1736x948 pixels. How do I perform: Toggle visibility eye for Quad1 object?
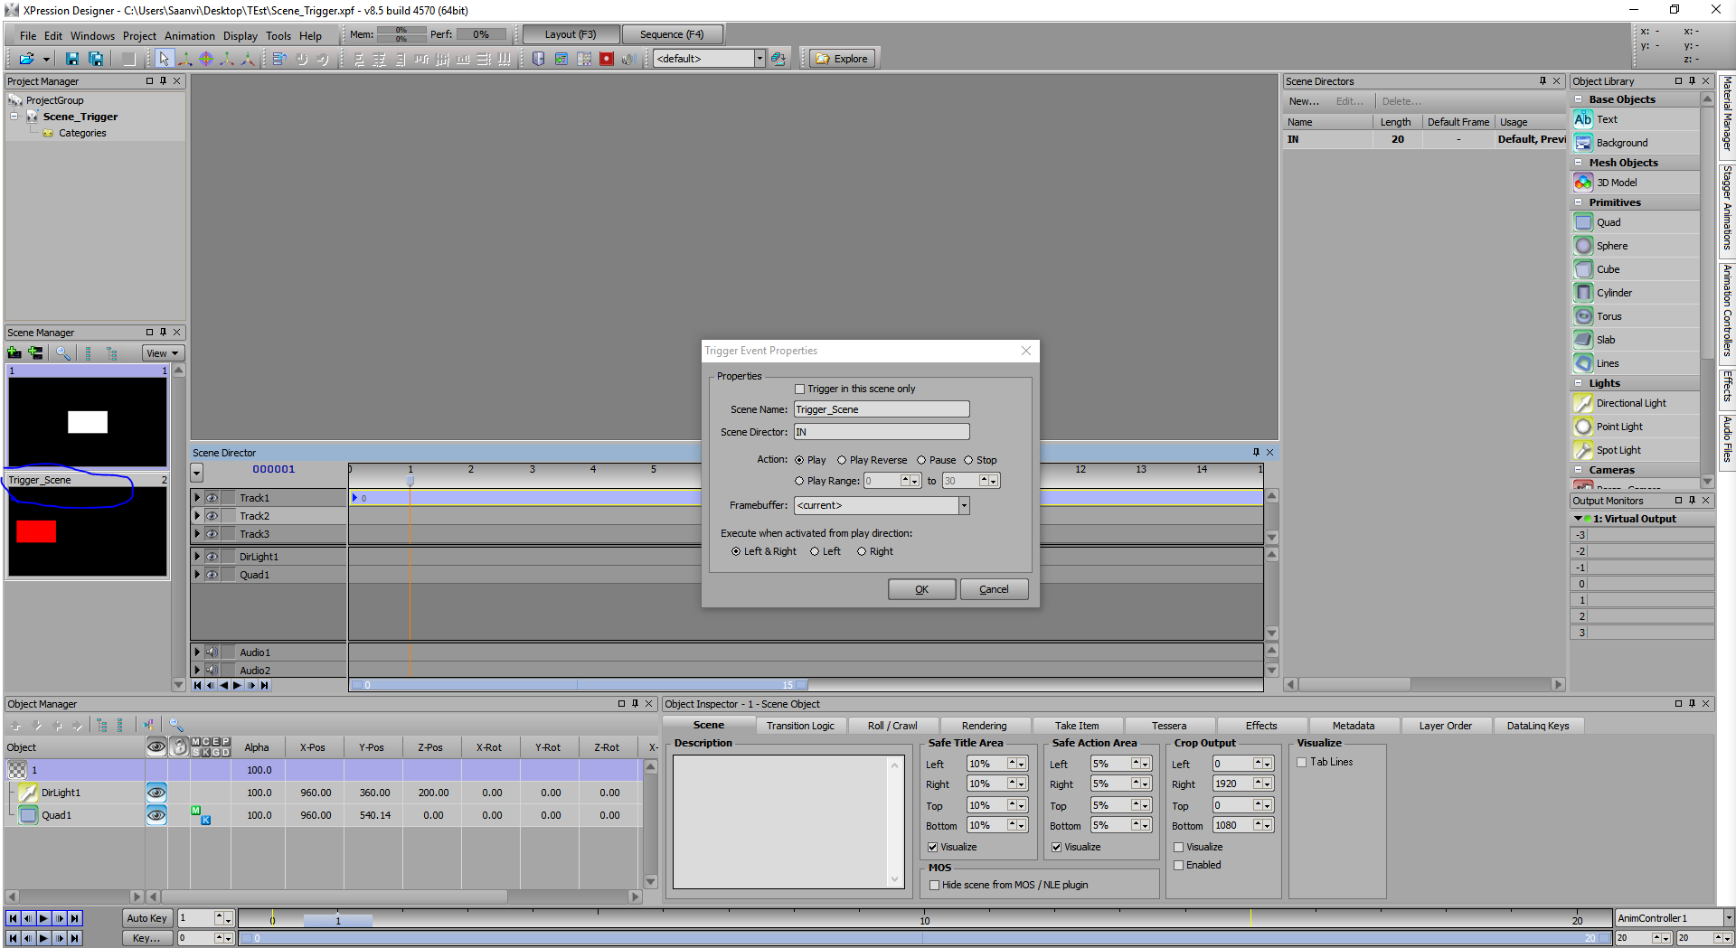point(156,815)
